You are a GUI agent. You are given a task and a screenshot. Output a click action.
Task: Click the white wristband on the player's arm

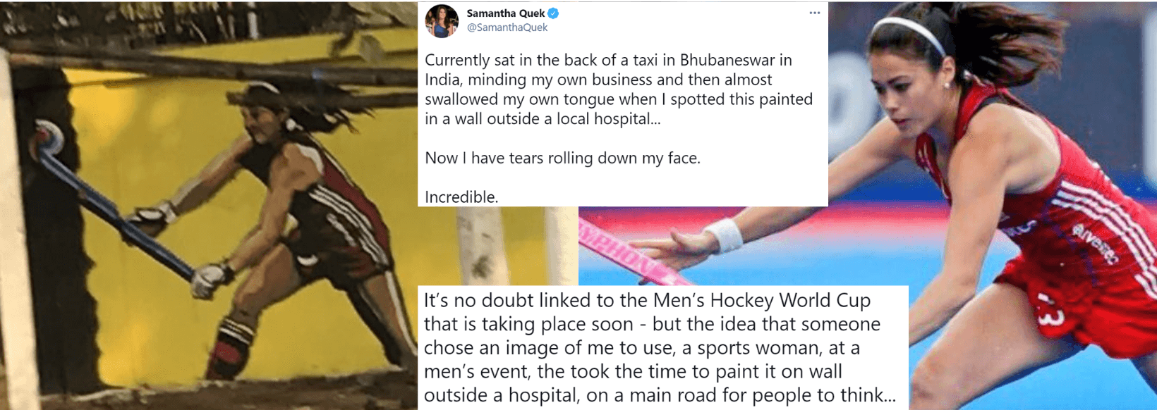(x=723, y=235)
